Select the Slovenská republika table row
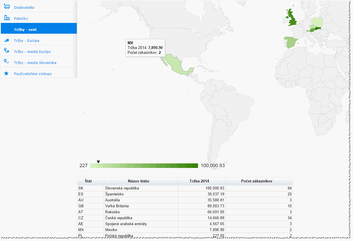 coord(185,188)
